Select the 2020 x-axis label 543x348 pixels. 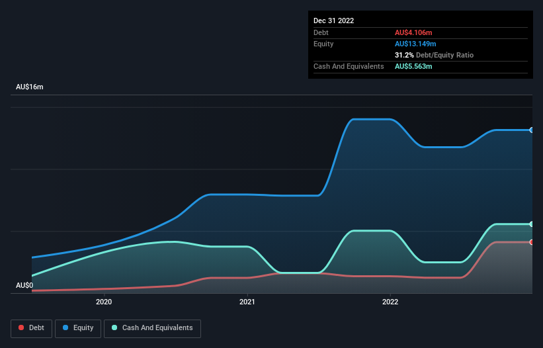click(x=104, y=302)
